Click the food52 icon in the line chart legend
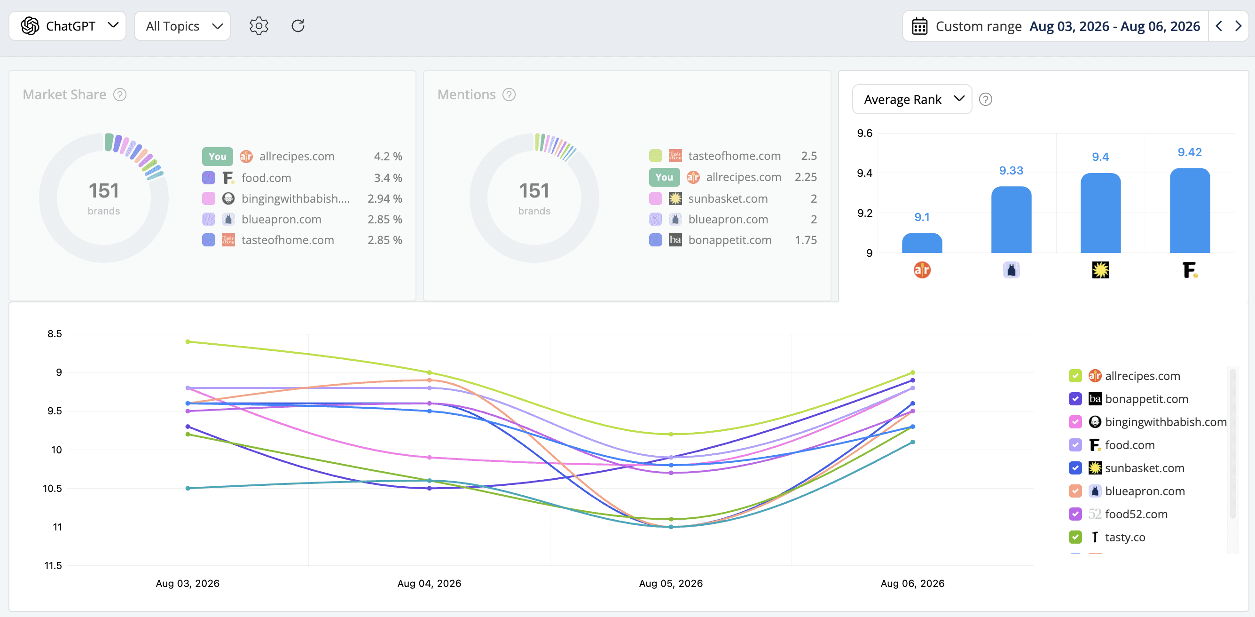 click(x=1095, y=514)
